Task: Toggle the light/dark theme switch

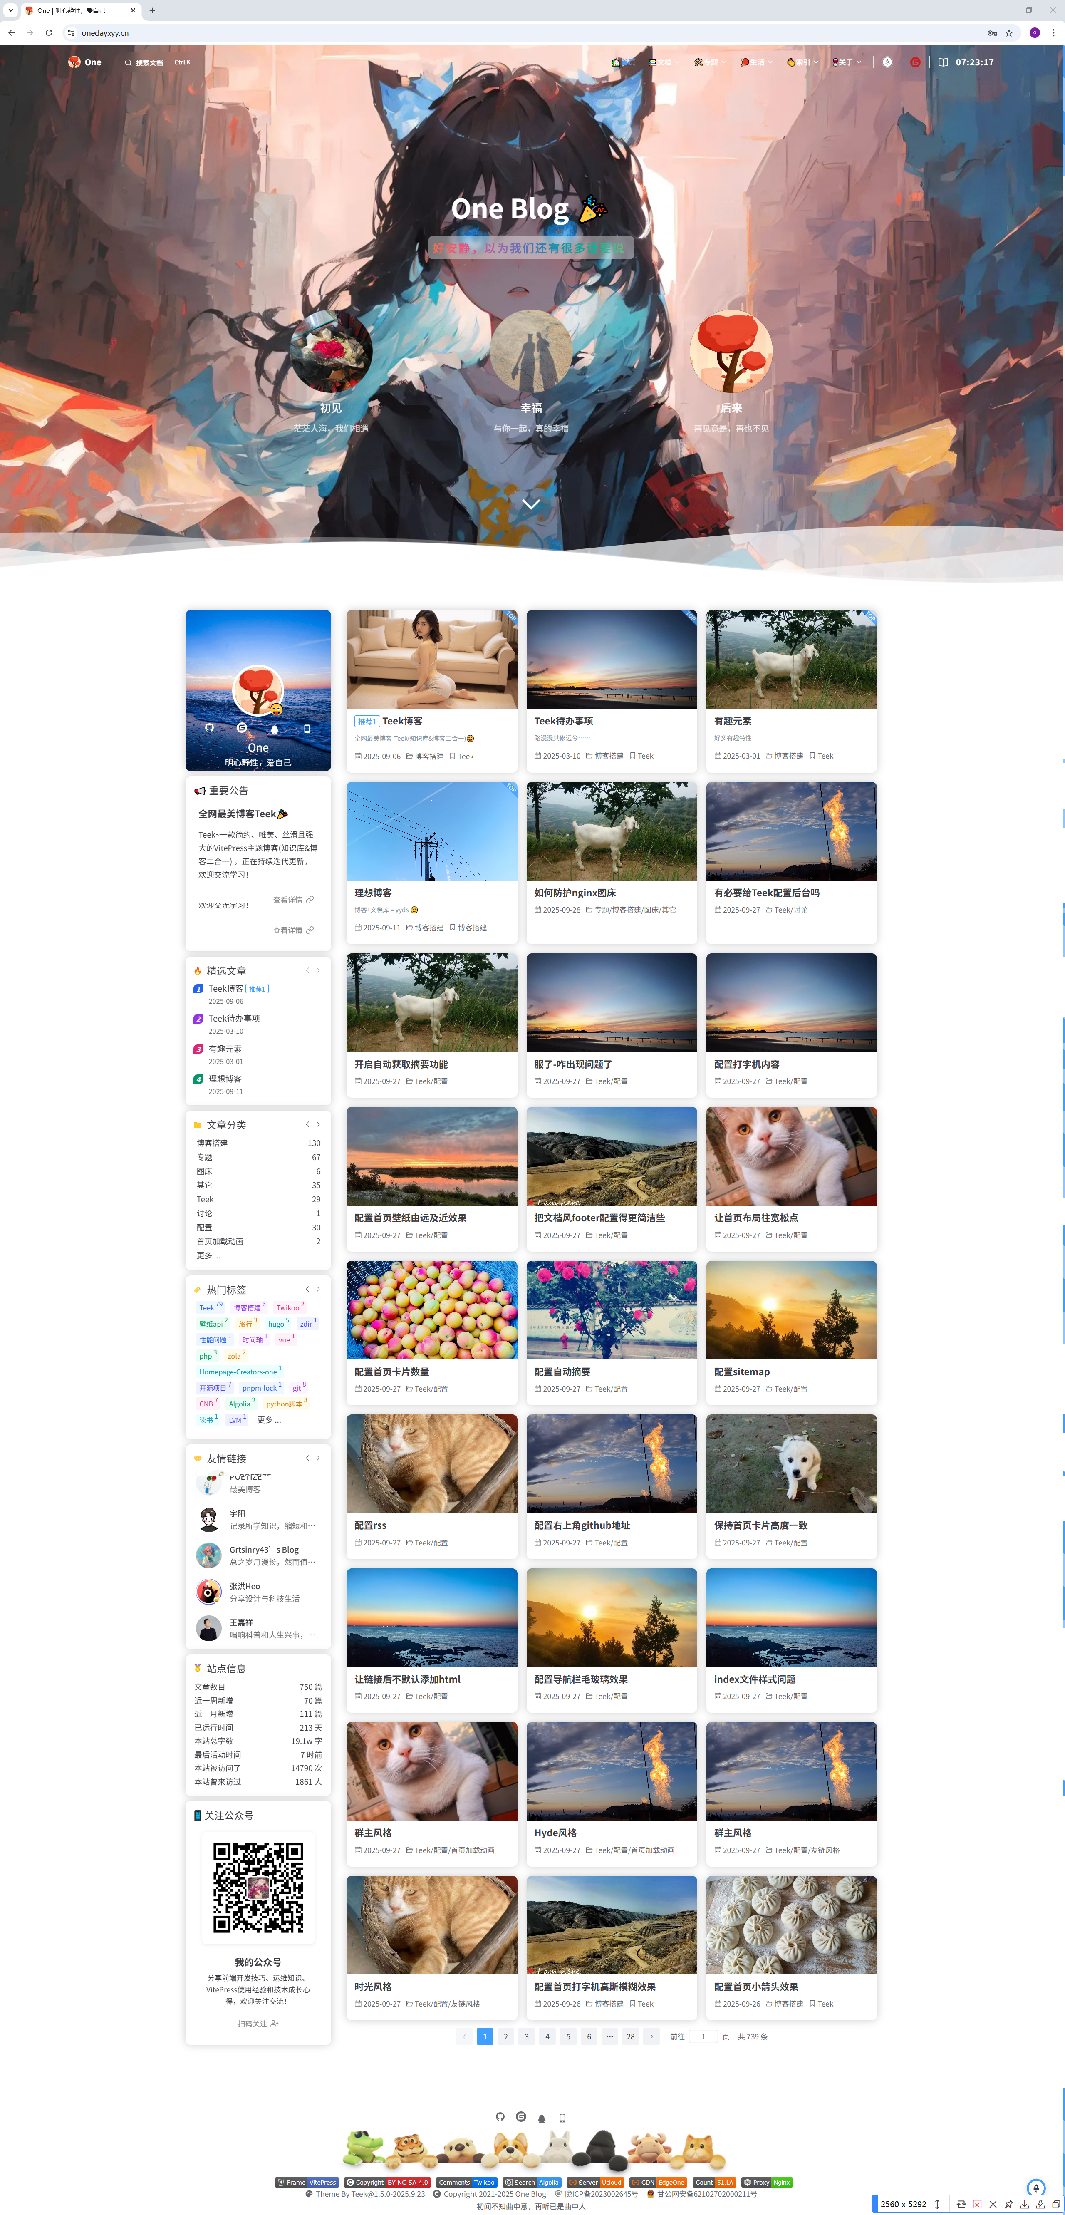Action: pyautogui.click(x=887, y=62)
